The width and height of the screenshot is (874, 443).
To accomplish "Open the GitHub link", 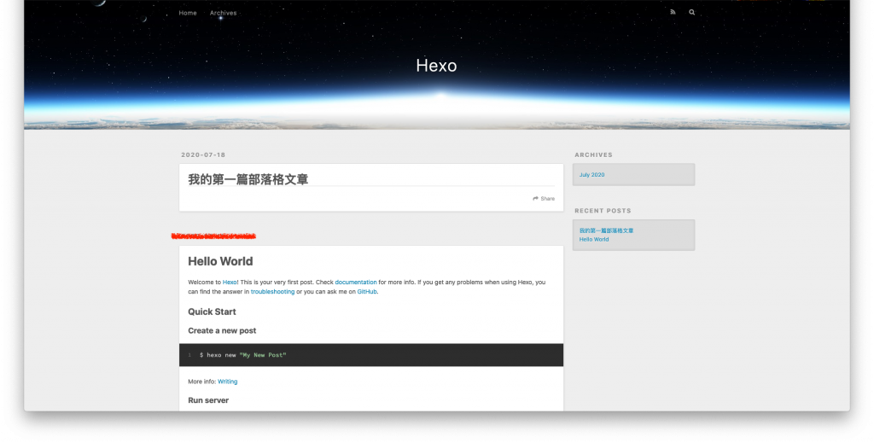I will pyautogui.click(x=367, y=292).
